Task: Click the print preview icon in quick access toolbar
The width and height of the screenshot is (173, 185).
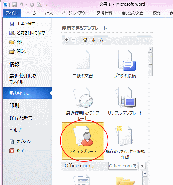Action: point(39,5)
